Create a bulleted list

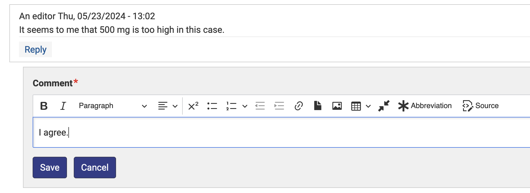point(212,106)
